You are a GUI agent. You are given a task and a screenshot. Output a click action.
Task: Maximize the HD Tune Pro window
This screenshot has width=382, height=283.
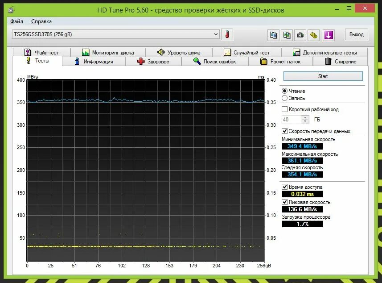point(349,8)
